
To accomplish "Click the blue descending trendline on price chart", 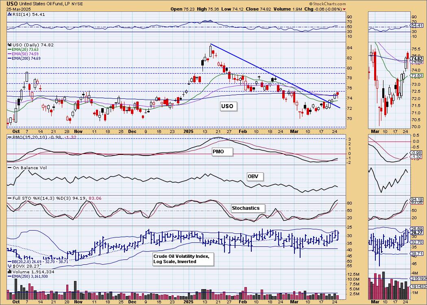I will 275,76.
